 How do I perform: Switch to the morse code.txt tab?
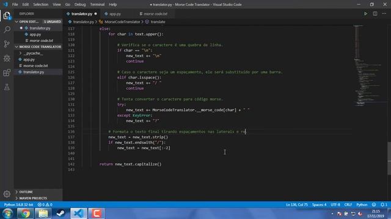[155, 13]
